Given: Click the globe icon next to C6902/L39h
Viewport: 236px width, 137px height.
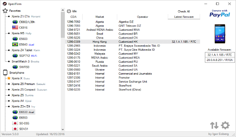Looking at the screenshot, I should [15, 22].
